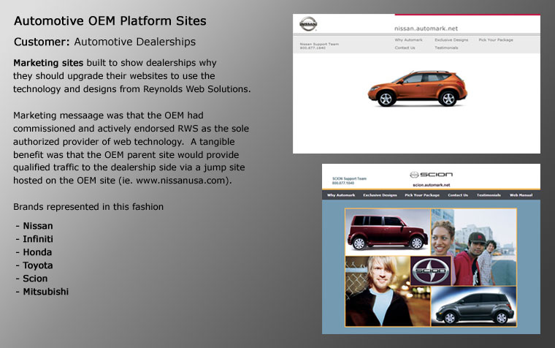Select Why Automark in the Scion nav bar
The height and width of the screenshot is (348, 555).
(341, 195)
